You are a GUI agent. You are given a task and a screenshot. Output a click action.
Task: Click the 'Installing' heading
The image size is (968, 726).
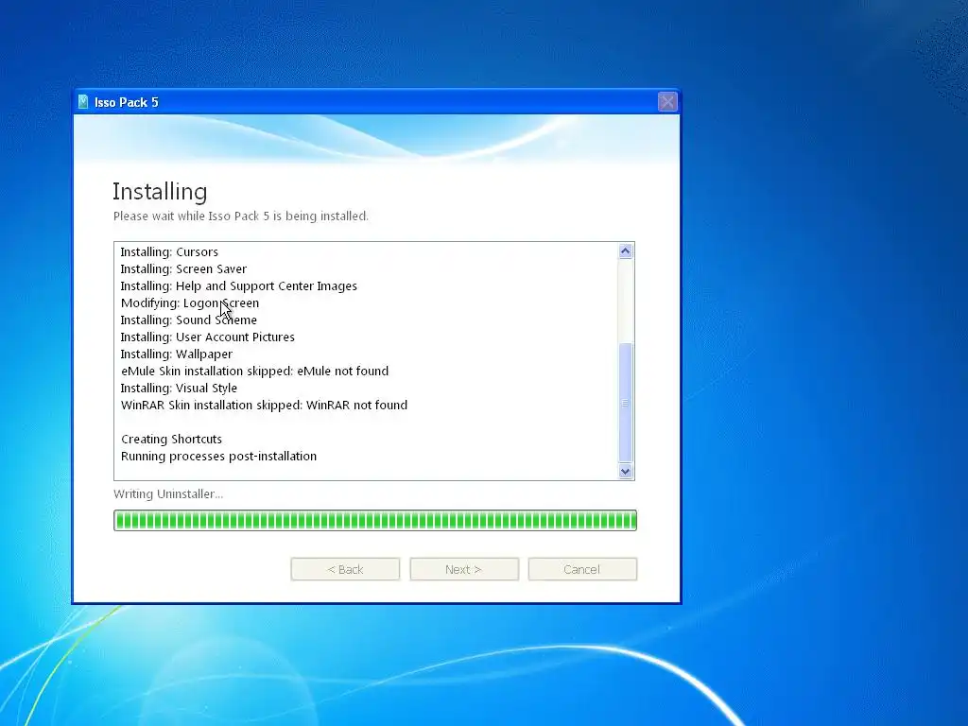point(160,192)
